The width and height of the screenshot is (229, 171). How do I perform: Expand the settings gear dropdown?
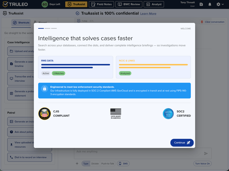pos(220,4)
